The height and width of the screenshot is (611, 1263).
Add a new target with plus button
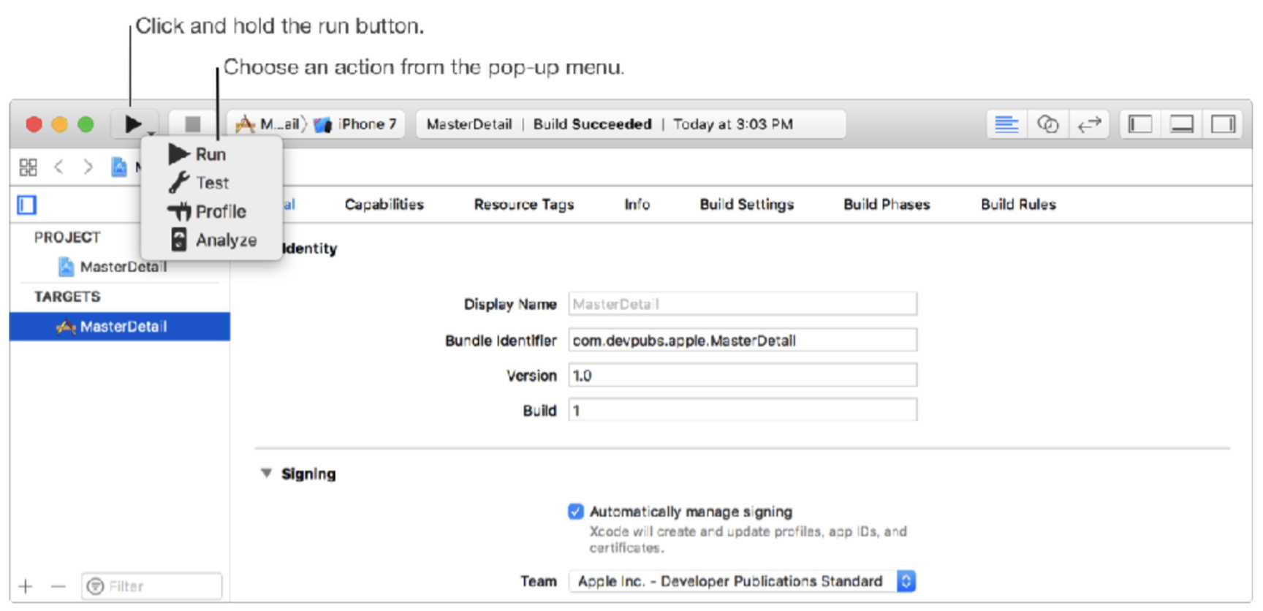coord(26,587)
